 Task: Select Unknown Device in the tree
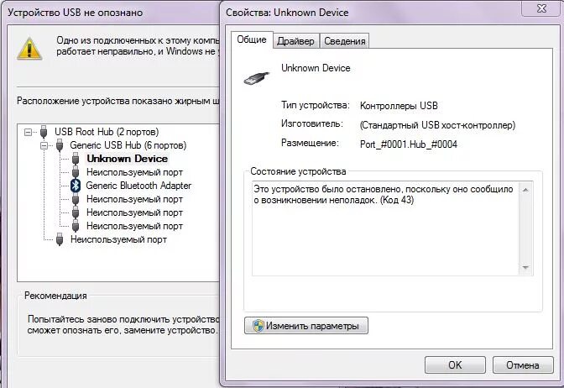[x=127, y=159]
